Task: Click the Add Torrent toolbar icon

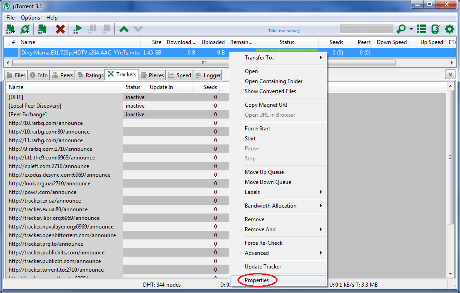Action: coord(10,29)
